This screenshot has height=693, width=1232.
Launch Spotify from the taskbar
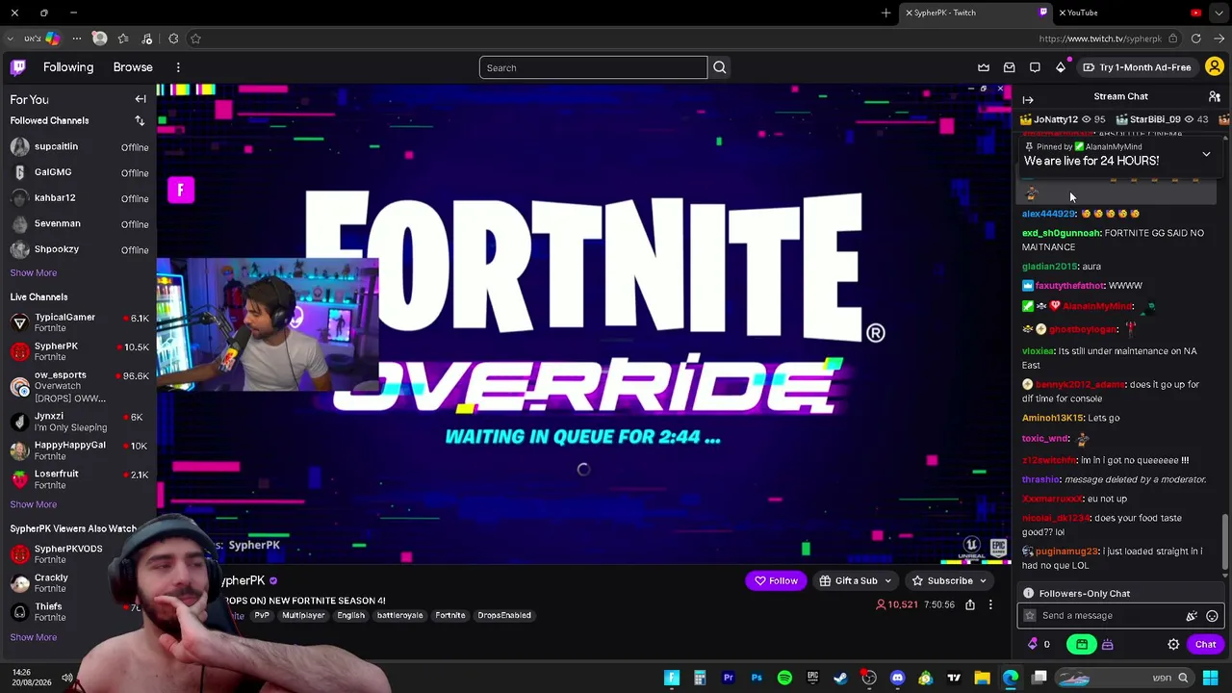point(784,678)
